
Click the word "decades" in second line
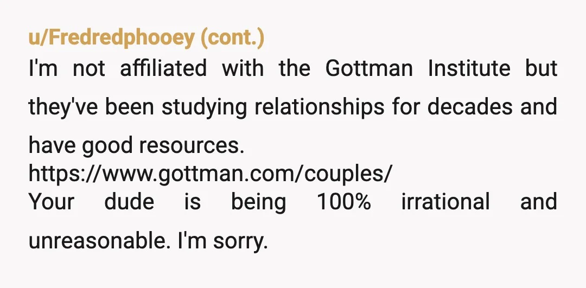470,107
